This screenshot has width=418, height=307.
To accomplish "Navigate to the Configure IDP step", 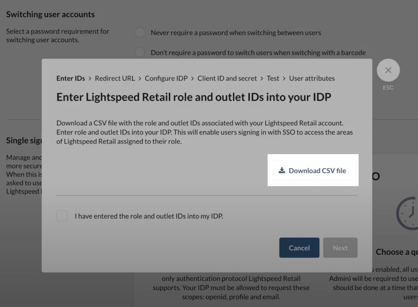I will click(x=166, y=78).
